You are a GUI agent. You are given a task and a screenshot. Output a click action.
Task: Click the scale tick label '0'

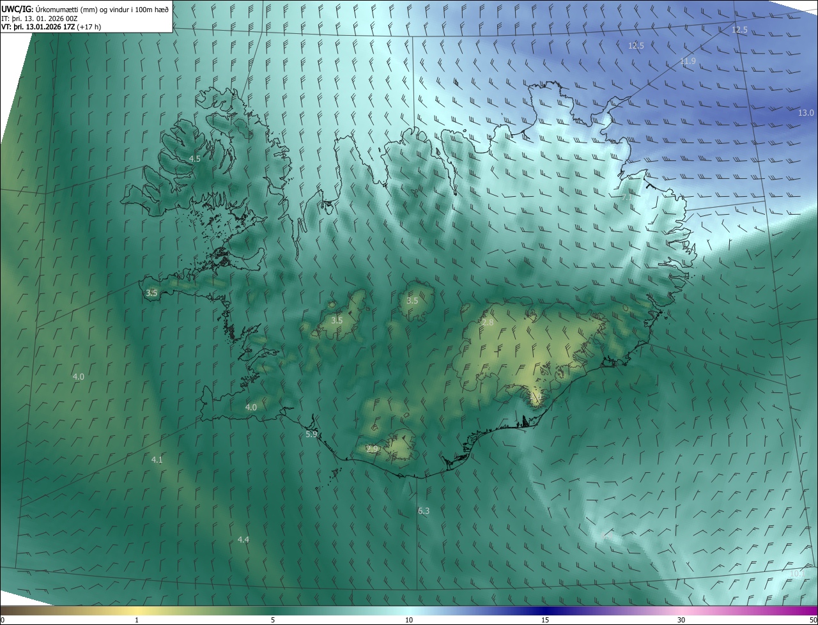point(3,620)
